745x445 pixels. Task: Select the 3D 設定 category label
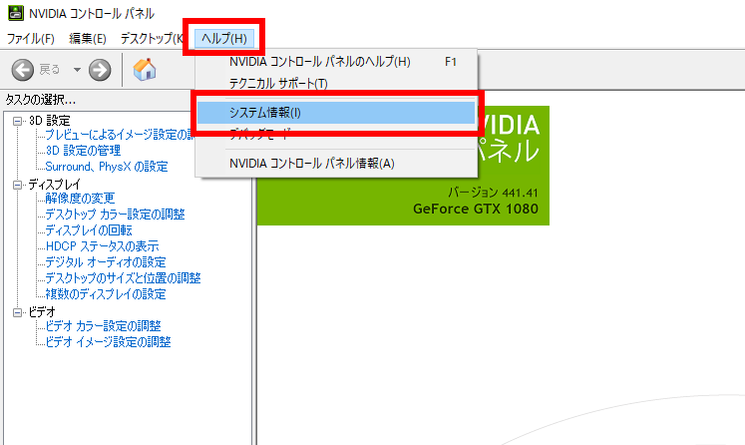[50, 121]
